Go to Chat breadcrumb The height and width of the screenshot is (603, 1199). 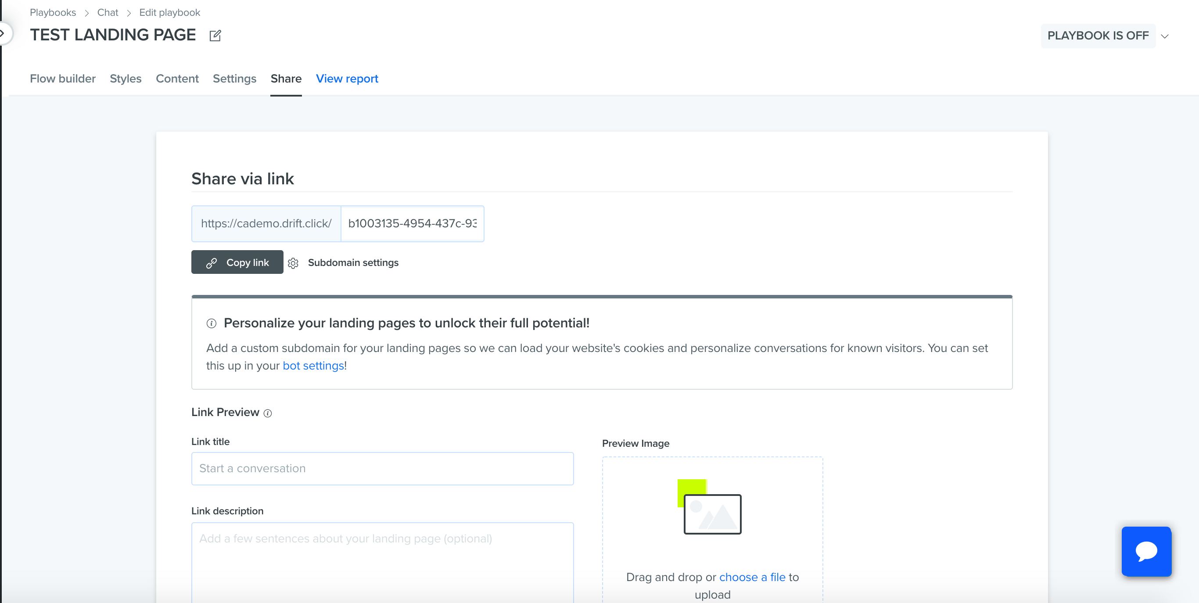[x=108, y=13]
